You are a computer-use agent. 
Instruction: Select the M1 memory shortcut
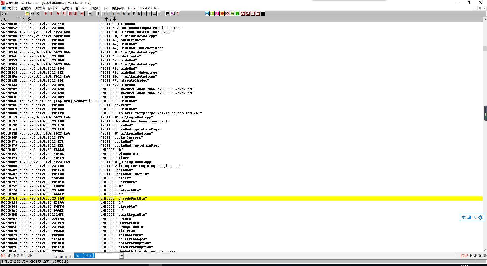(x=3, y=256)
